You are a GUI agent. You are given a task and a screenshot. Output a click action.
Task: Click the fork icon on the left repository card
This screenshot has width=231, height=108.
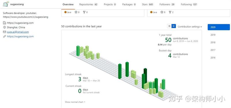(84, 12)
